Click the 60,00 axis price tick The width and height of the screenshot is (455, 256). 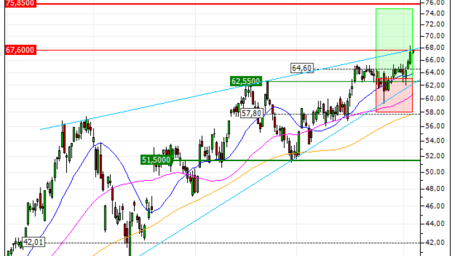435,99
